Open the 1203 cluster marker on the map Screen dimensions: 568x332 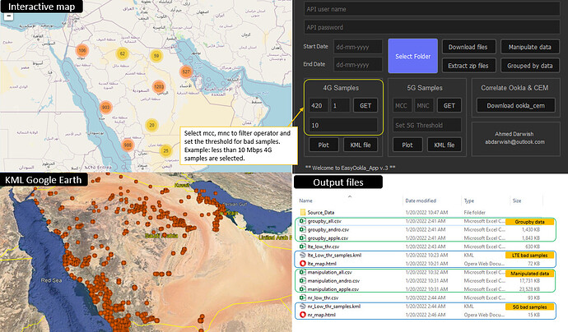point(159,87)
